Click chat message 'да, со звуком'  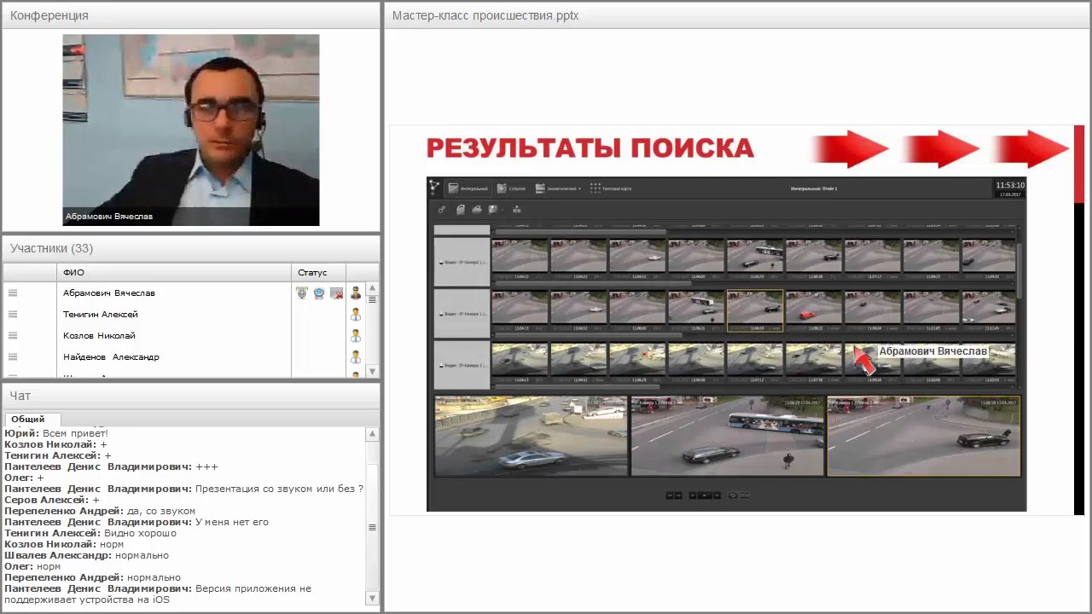pyautogui.click(x=161, y=511)
